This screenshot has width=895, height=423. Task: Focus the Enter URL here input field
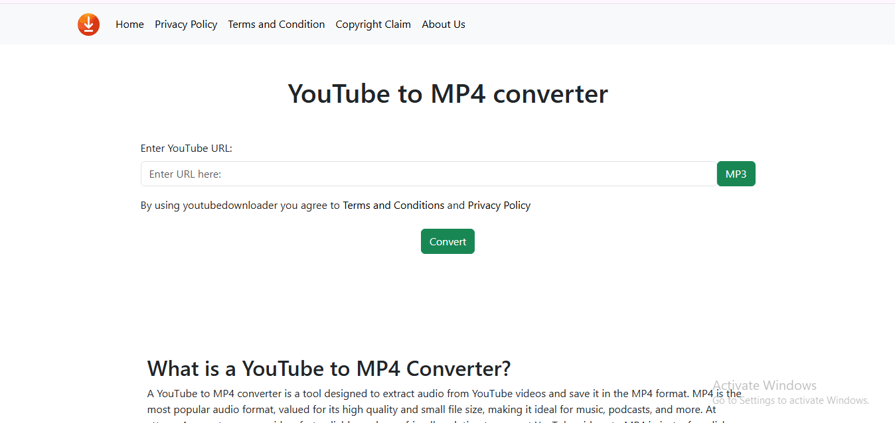(428, 174)
